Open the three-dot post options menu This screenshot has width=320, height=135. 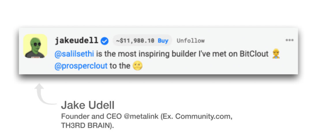point(289,40)
